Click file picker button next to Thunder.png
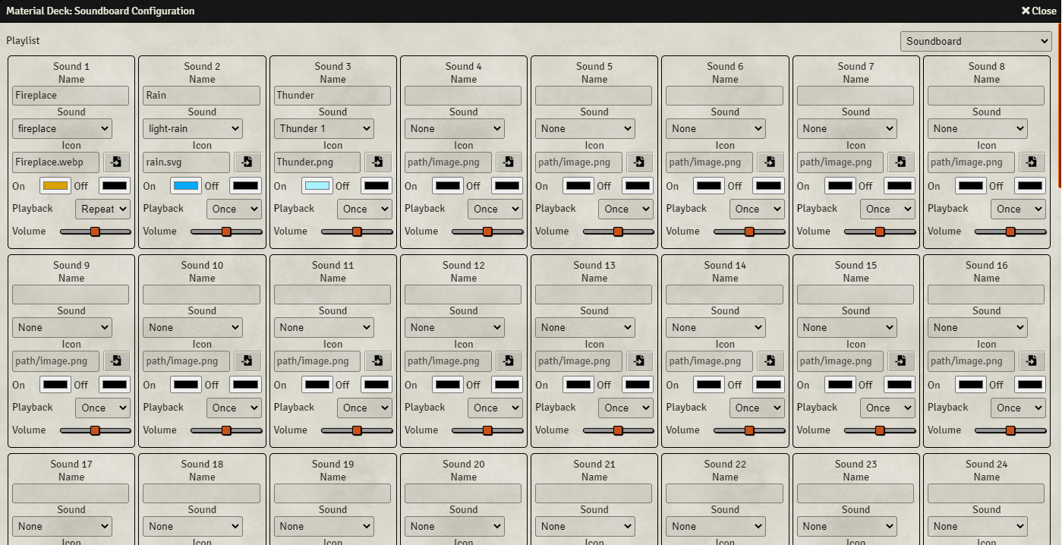This screenshot has width=1062, height=545. pyautogui.click(x=378, y=162)
